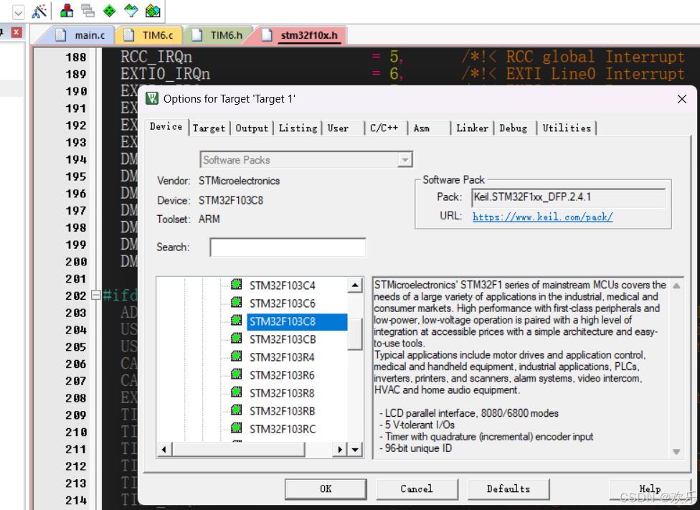Click the Cancel button
The height and width of the screenshot is (510, 700).
[417, 489]
